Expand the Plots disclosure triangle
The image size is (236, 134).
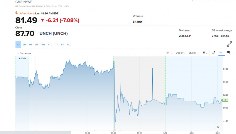(x=20, y=58)
